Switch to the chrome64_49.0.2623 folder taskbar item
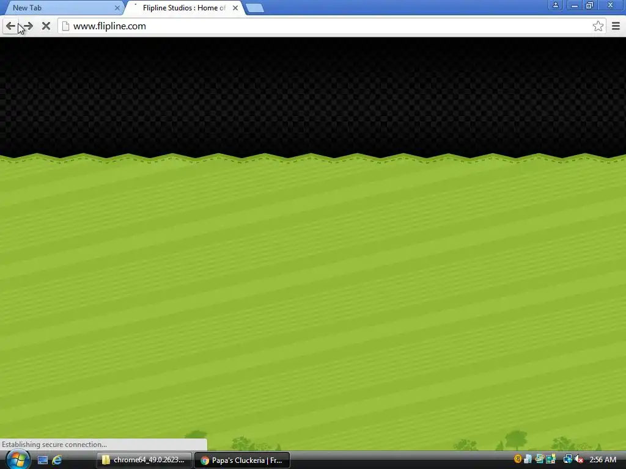This screenshot has width=626, height=469. click(x=144, y=460)
